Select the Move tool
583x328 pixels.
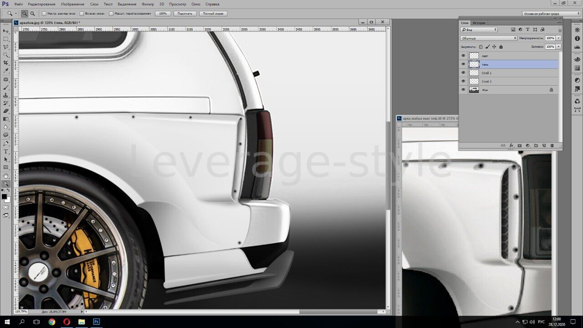(x=6, y=31)
